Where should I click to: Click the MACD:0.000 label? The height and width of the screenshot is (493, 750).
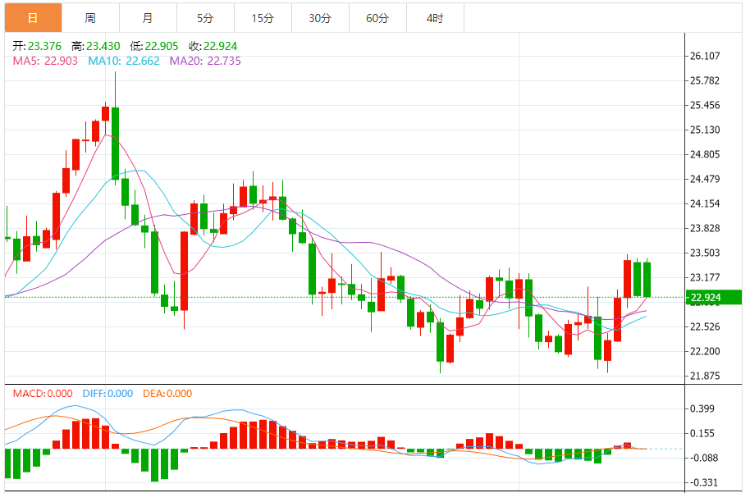pos(42,394)
